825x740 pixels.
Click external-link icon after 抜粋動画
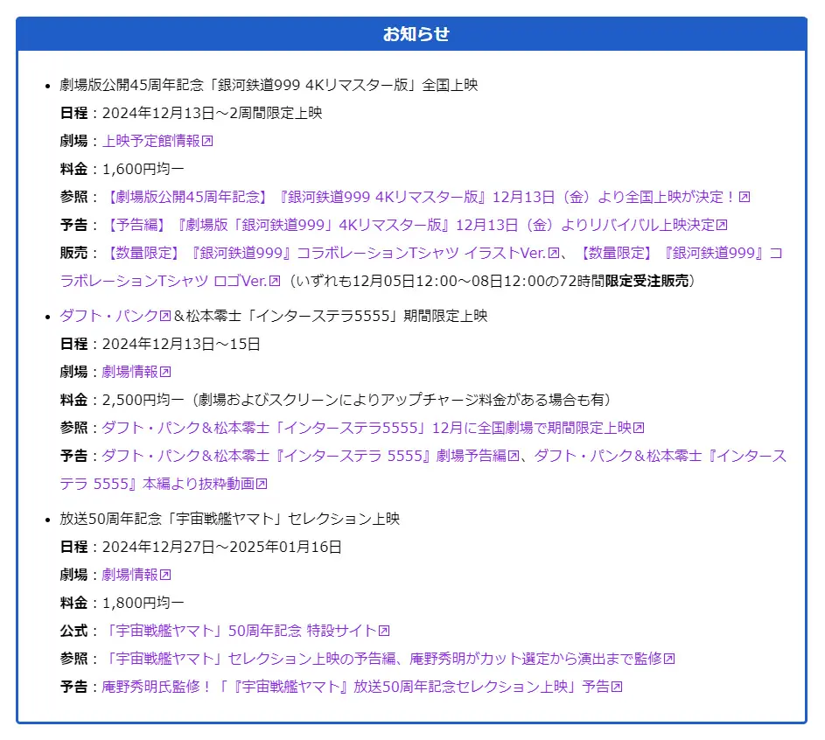point(262,484)
